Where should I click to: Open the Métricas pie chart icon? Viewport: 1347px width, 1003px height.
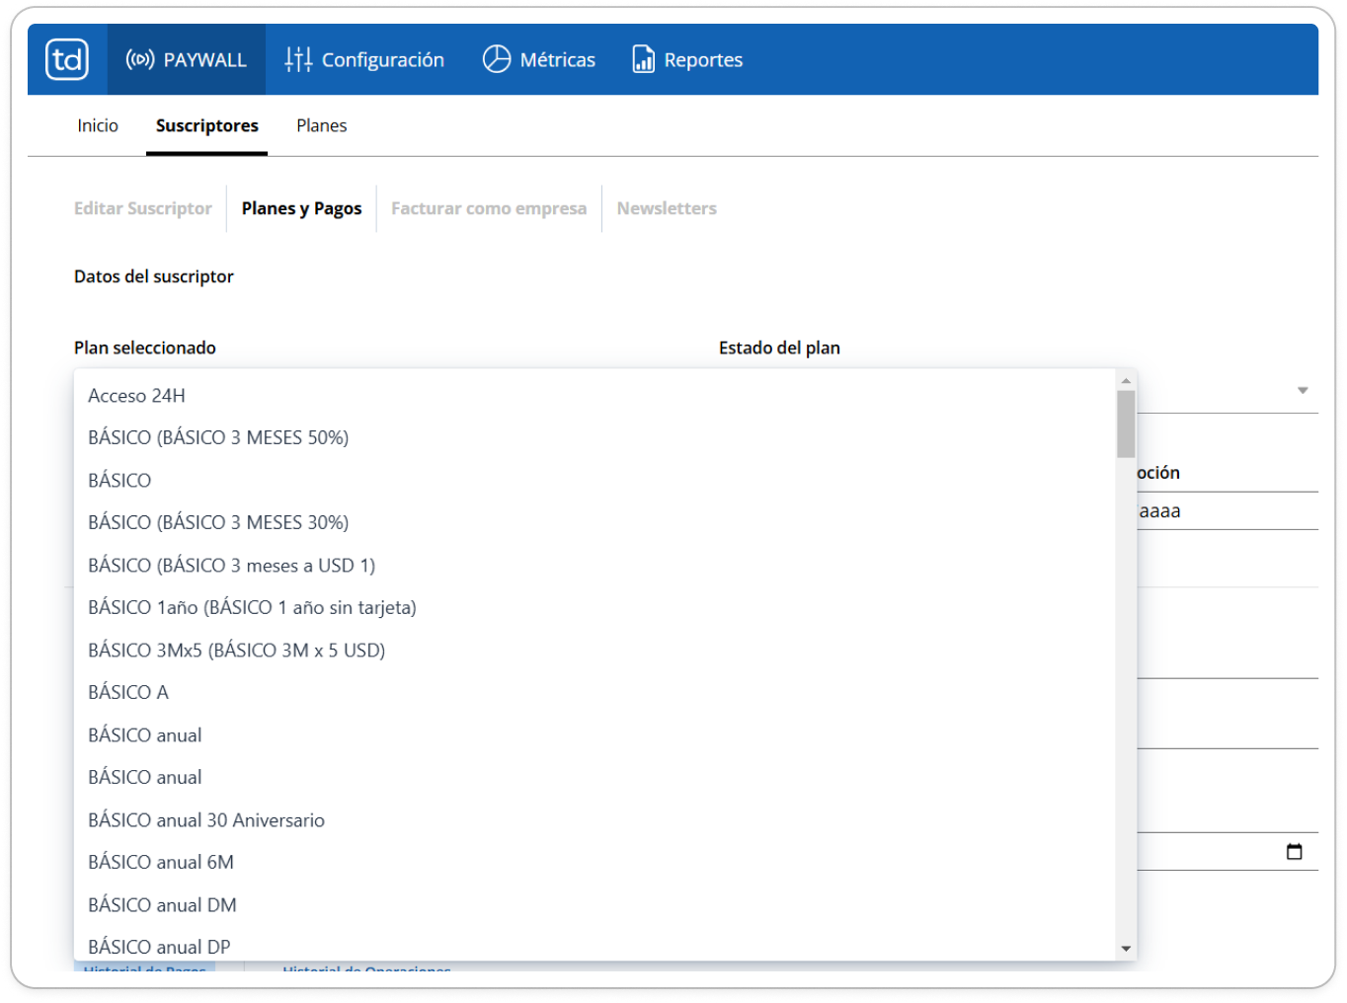point(496,59)
